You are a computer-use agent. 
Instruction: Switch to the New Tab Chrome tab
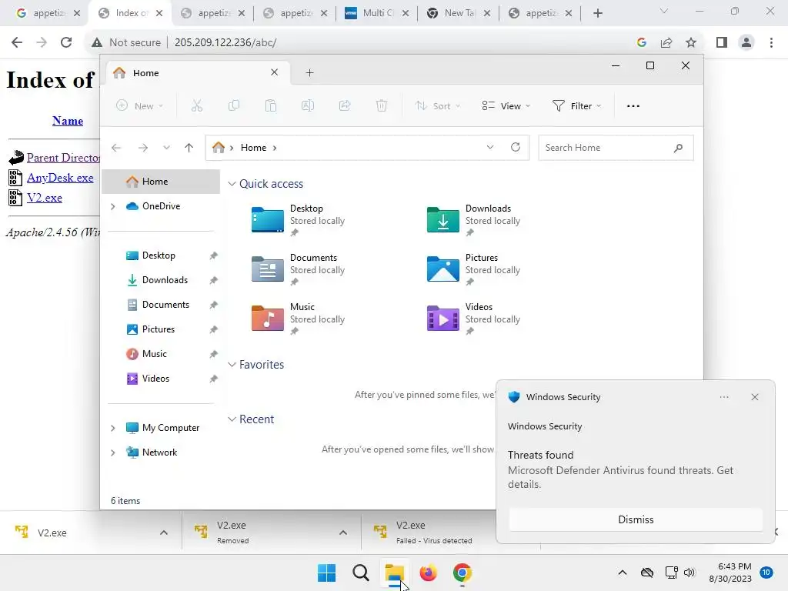pyautogui.click(x=458, y=13)
